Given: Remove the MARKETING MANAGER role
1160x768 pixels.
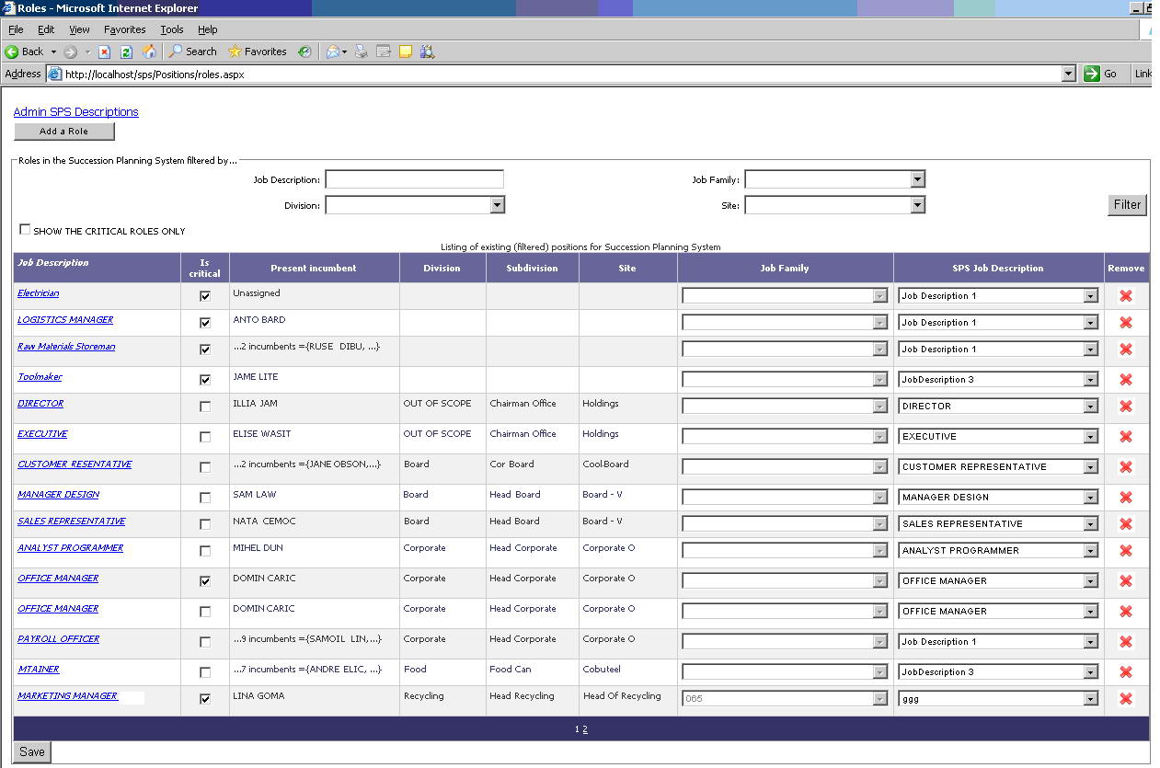Looking at the screenshot, I should 1126,698.
